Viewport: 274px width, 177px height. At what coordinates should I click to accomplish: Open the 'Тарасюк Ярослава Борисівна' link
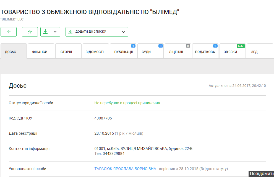[x=125, y=169]
